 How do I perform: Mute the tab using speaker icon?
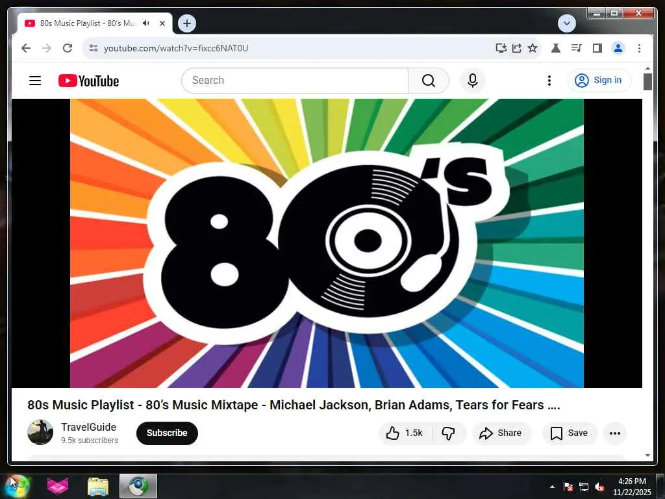146,23
